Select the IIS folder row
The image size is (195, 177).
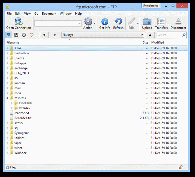coord(97,78)
